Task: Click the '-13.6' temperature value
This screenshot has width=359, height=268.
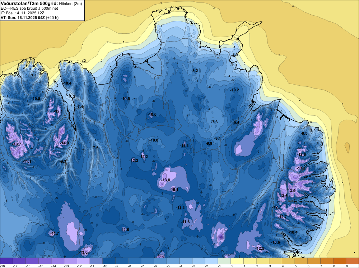Action: click(x=283, y=196)
